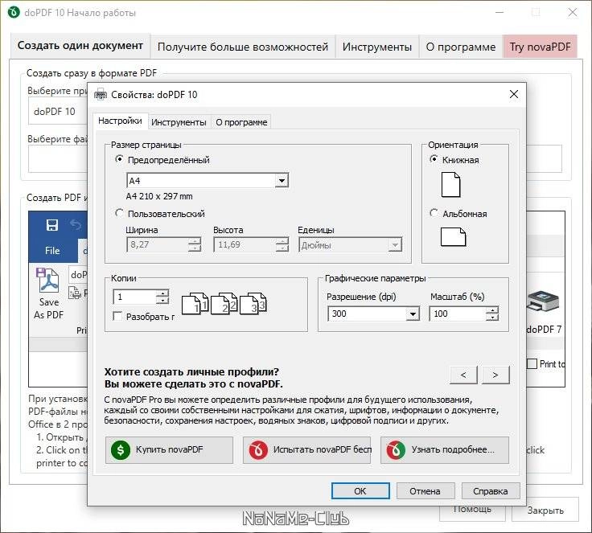Open the A4 page size dropdown
The image size is (592, 533).
pos(282,181)
